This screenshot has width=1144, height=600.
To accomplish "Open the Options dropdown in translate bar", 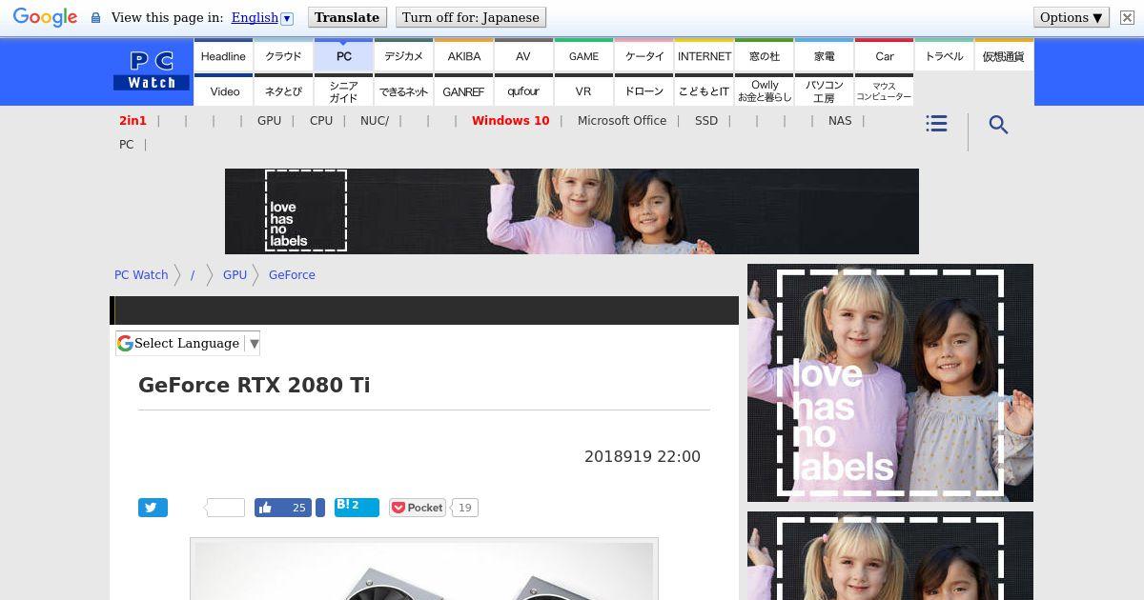I will tap(1072, 17).
